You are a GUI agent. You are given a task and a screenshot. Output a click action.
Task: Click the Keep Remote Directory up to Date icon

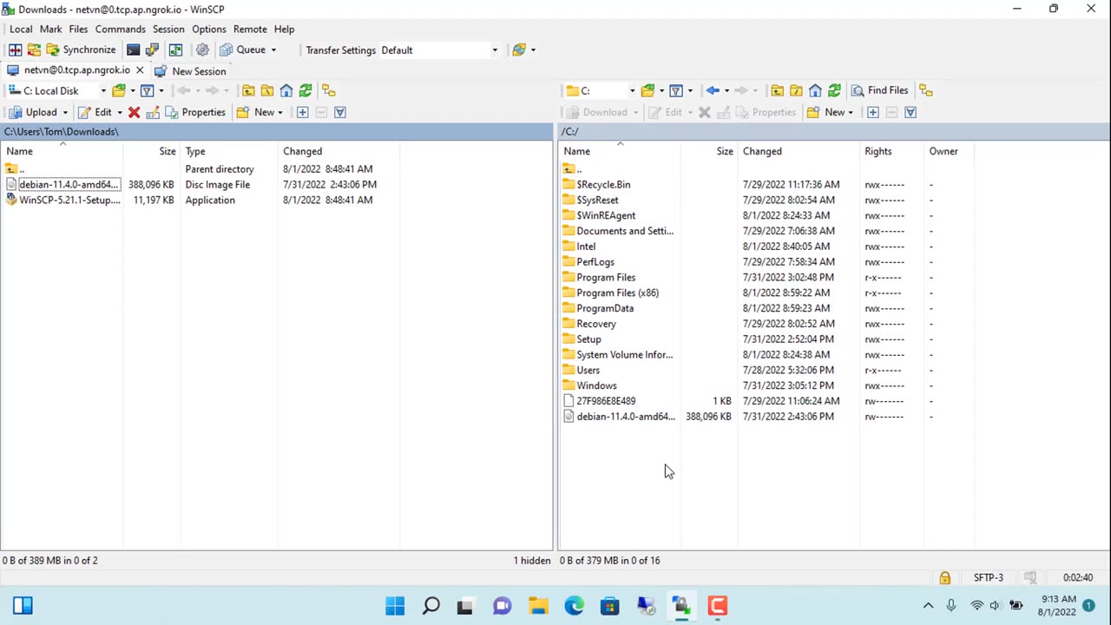point(175,50)
